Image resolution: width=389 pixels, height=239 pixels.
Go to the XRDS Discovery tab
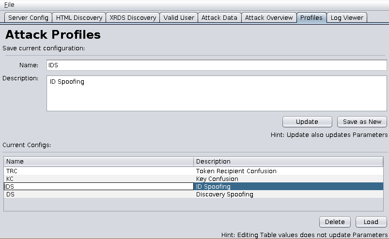pyautogui.click(x=133, y=18)
